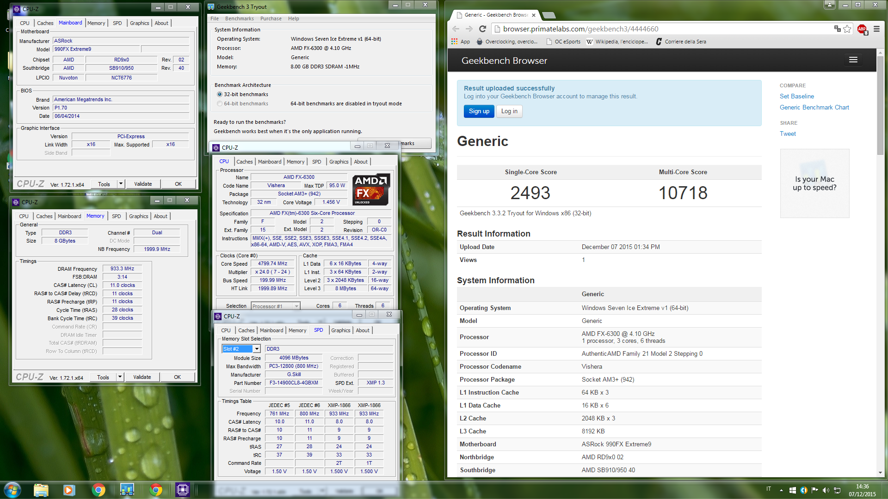
Task: Open the Windows Start menu
Action: tap(12, 489)
